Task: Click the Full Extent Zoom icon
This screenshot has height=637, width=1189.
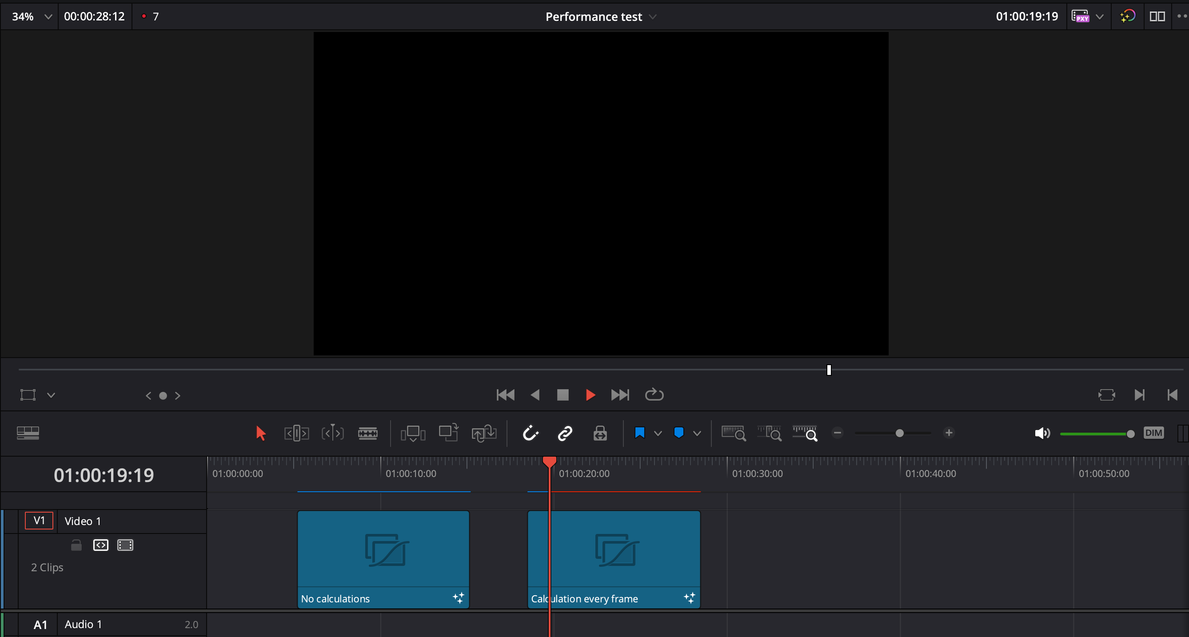Action: [734, 433]
